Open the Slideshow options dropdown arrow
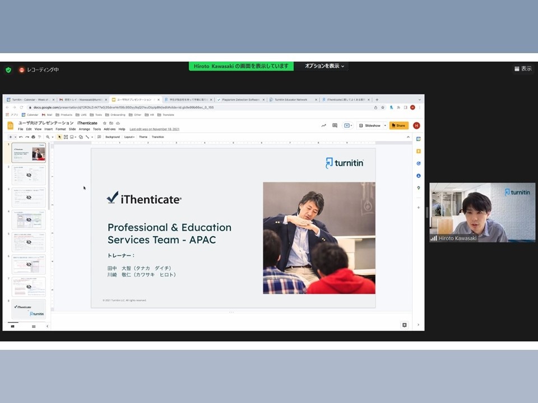This screenshot has height=403, width=538. tap(385, 126)
